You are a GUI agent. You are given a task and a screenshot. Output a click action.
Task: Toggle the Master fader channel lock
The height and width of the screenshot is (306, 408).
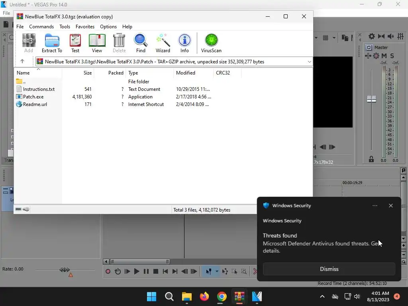[x=371, y=159]
